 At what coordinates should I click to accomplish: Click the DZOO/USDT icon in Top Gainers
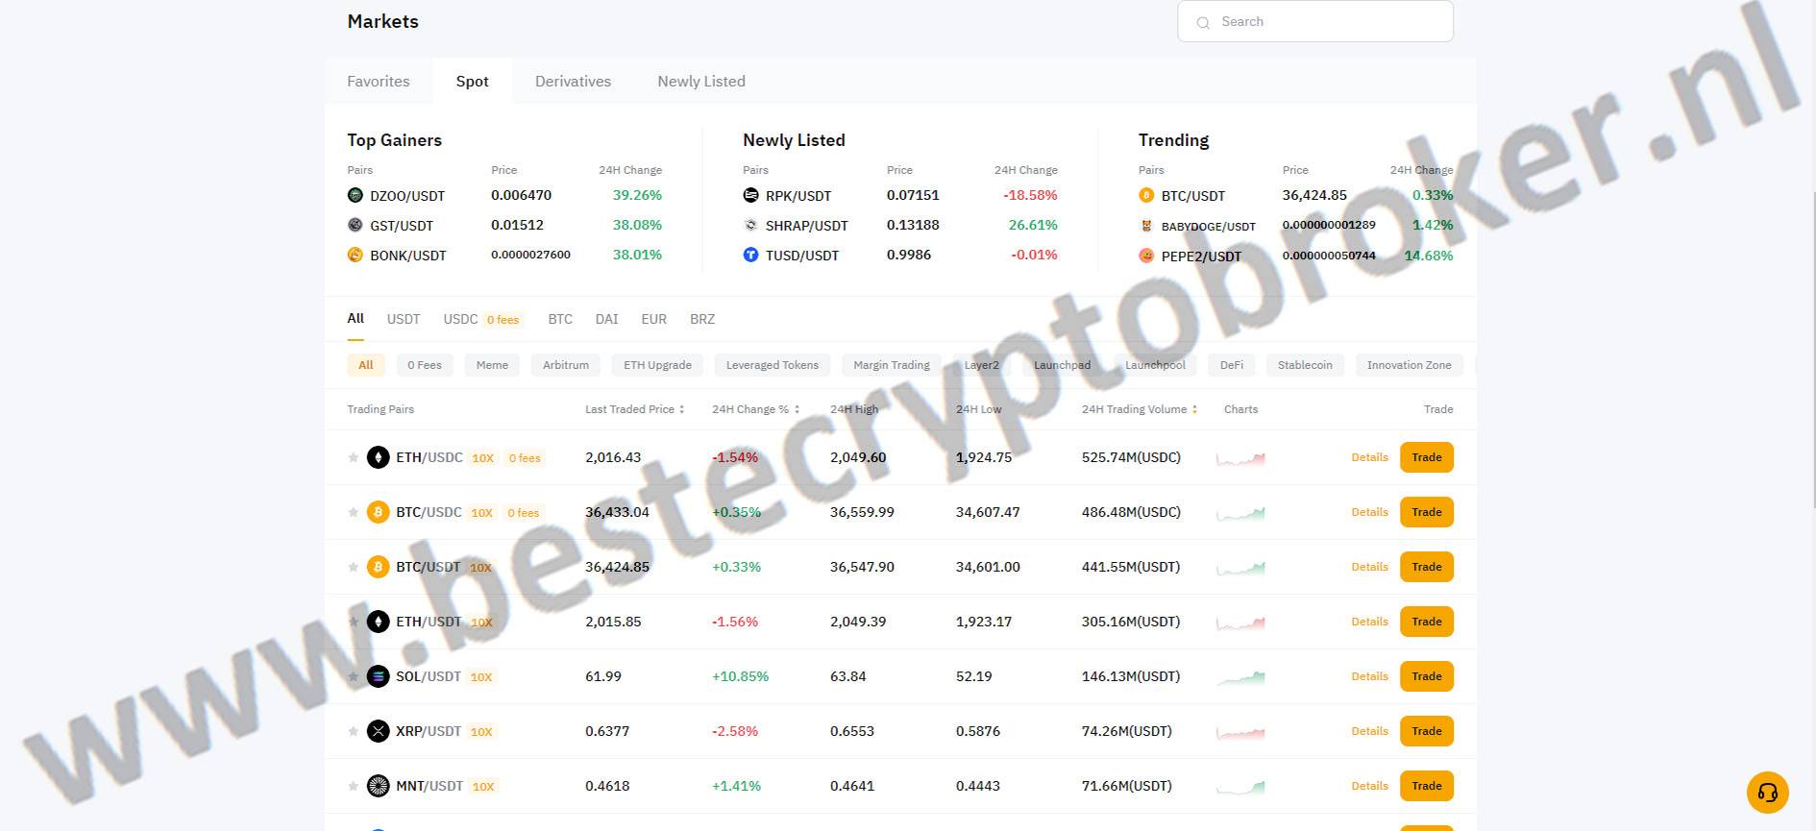[x=356, y=195]
